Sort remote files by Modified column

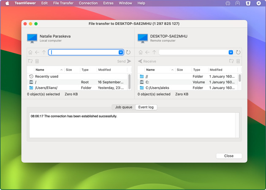click(223, 70)
